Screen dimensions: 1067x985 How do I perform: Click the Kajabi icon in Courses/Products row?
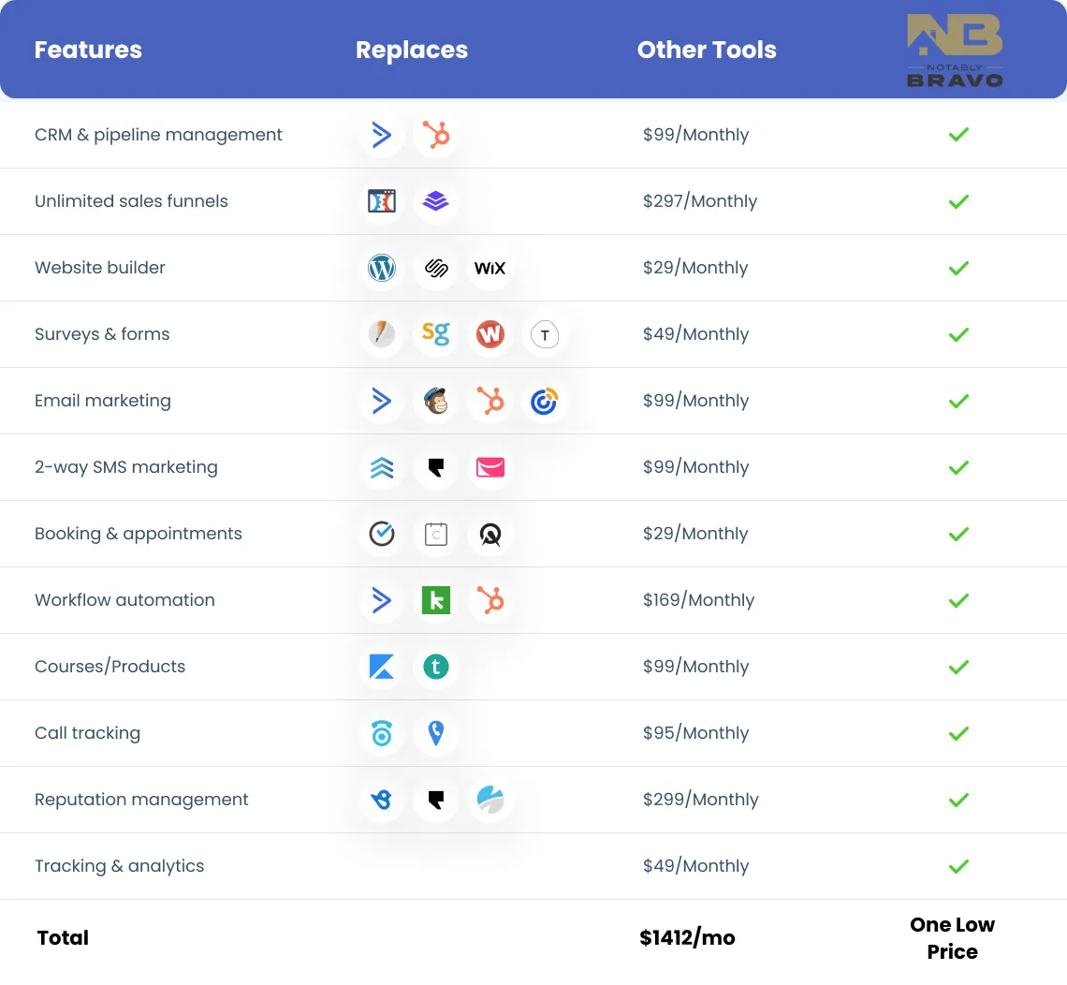[382, 667]
